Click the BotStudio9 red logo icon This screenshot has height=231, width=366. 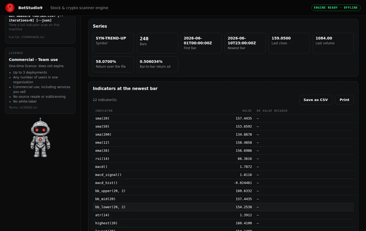tap(10, 8)
